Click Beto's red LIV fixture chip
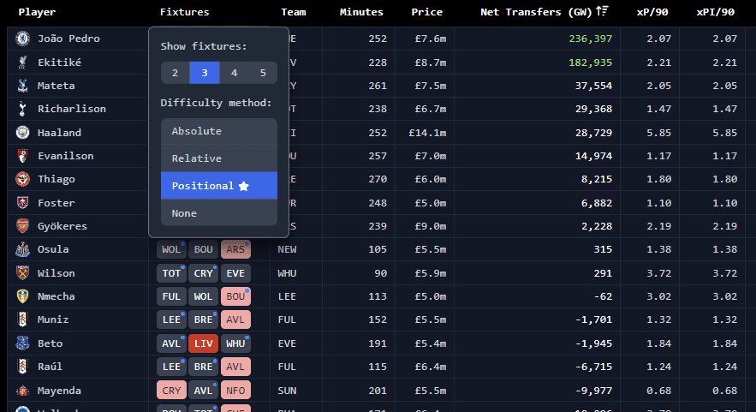The width and height of the screenshot is (756, 412). (203, 343)
